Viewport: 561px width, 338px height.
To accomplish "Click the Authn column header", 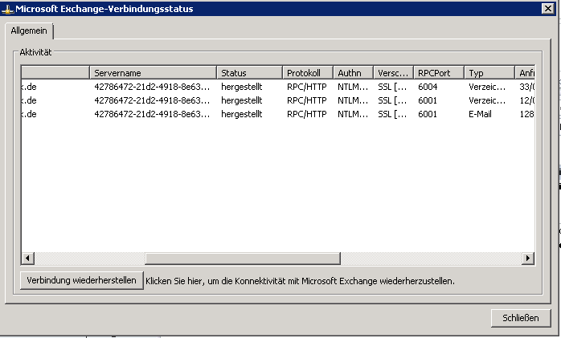I will point(354,73).
